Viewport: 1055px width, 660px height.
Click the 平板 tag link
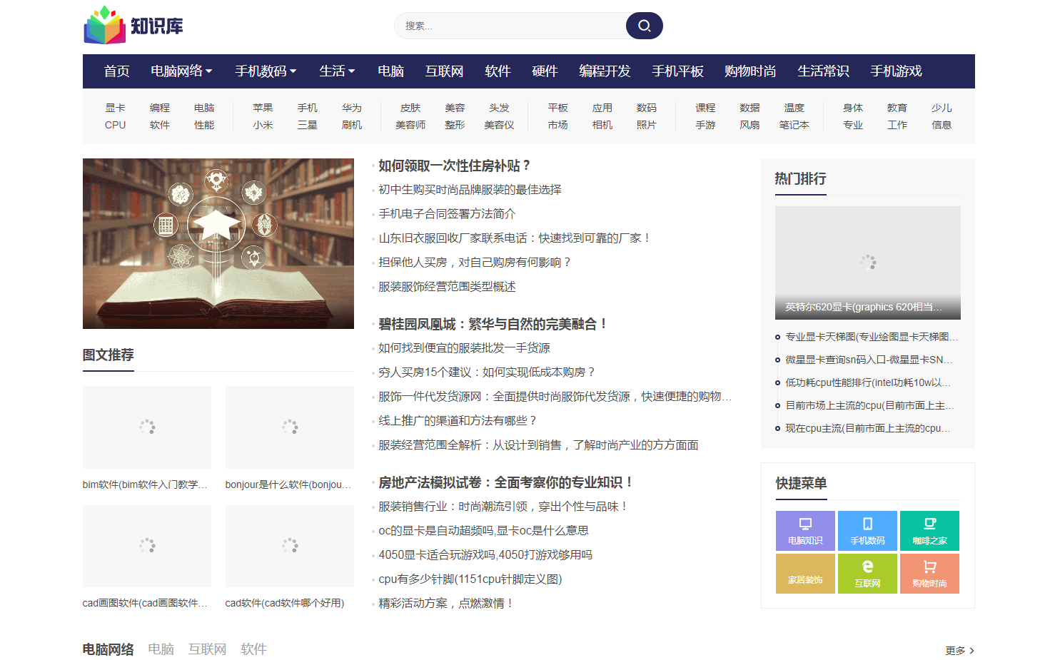tap(557, 108)
